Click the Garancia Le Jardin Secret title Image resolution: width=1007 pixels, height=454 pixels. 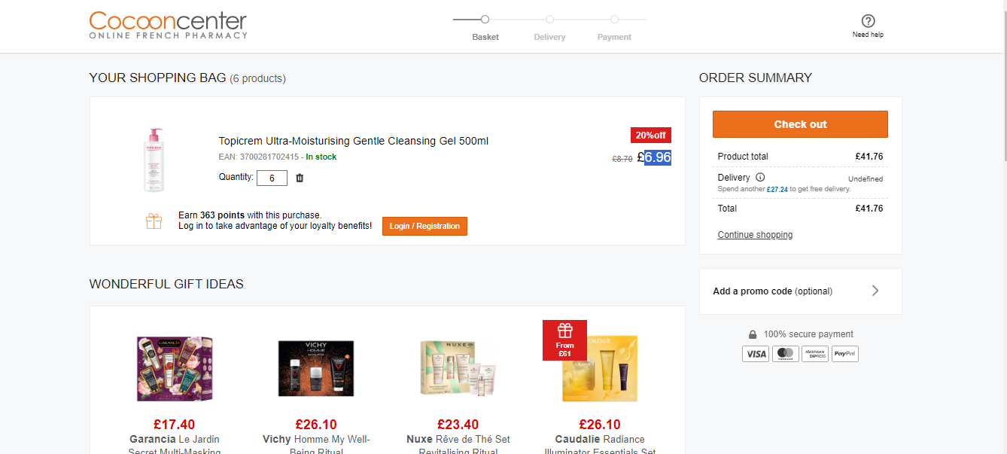tap(175, 446)
